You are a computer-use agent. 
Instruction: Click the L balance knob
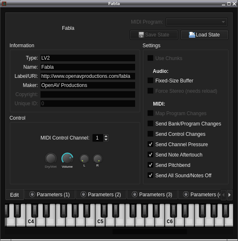(x=84, y=159)
